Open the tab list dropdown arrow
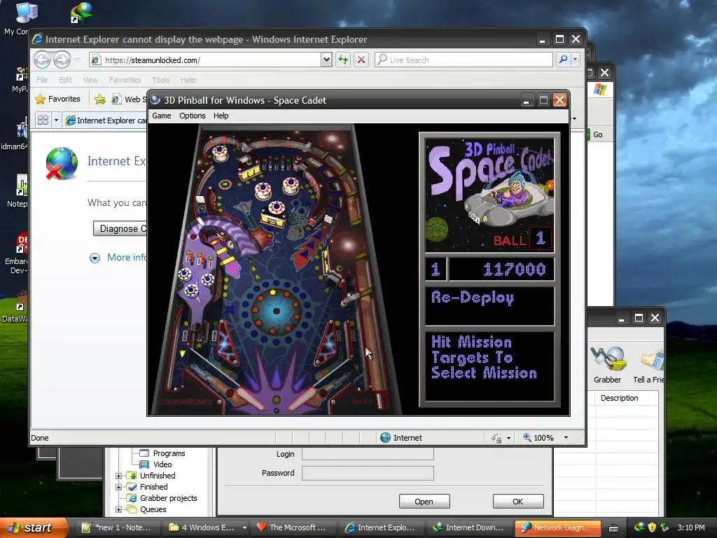This screenshot has width=717, height=538. pos(56,120)
